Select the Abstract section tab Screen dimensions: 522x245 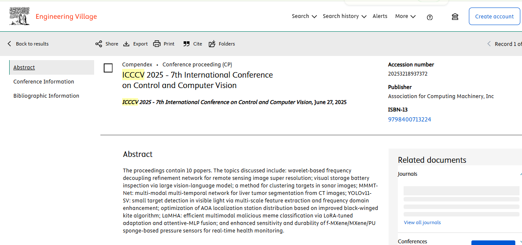click(52, 67)
